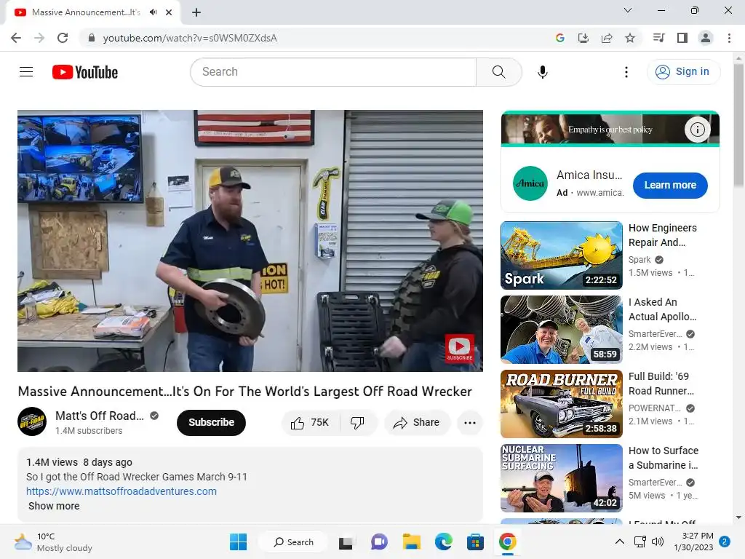Click the browser address bar URL

(190, 38)
